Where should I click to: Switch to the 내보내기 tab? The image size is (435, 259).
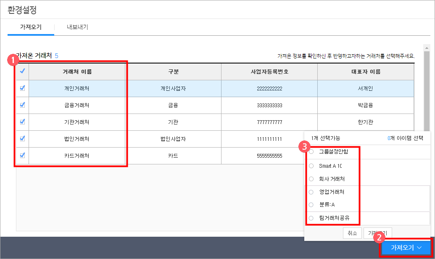[77, 27]
